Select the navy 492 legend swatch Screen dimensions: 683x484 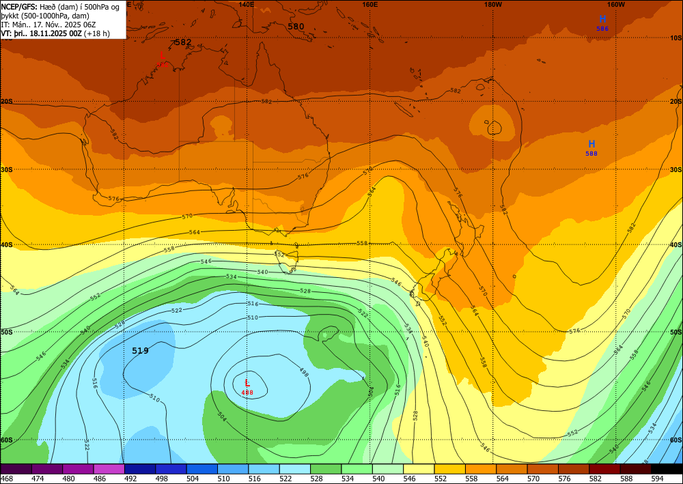coord(140,469)
